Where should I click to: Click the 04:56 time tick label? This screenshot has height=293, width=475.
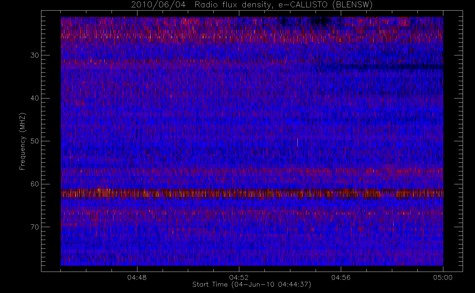click(341, 277)
